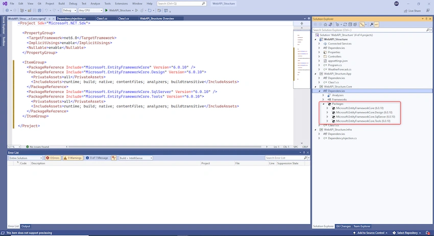
Task: Click Sync/Refresh icon in Solution Explorer
Action: (345, 25)
